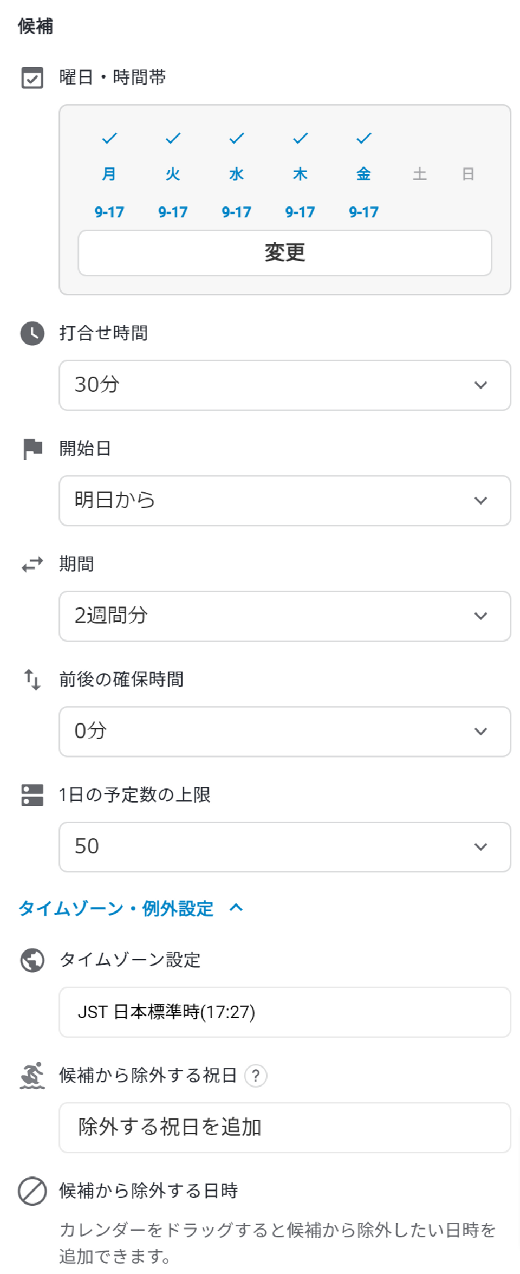Click the 変更 button
Viewport: 520px width, 1274px height.
click(285, 253)
